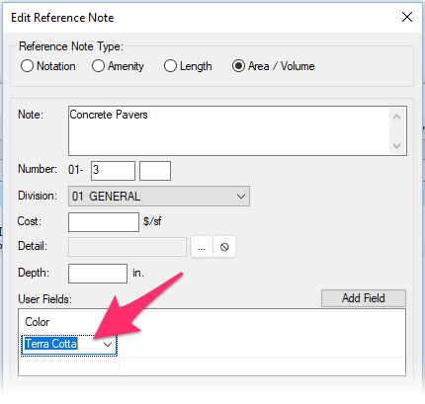Click the clear detail (no symbol) icon
This screenshot has width=425, height=404.
[224, 247]
